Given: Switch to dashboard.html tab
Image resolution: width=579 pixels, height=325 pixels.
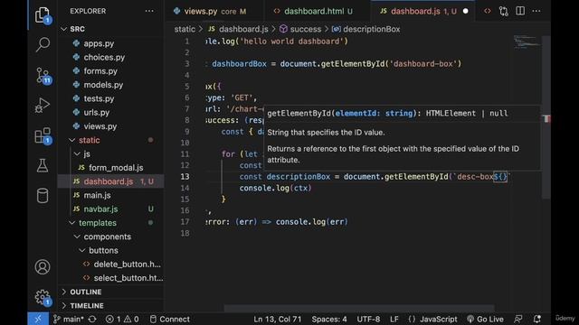Looking at the screenshot, I should (x=318, y=12).
